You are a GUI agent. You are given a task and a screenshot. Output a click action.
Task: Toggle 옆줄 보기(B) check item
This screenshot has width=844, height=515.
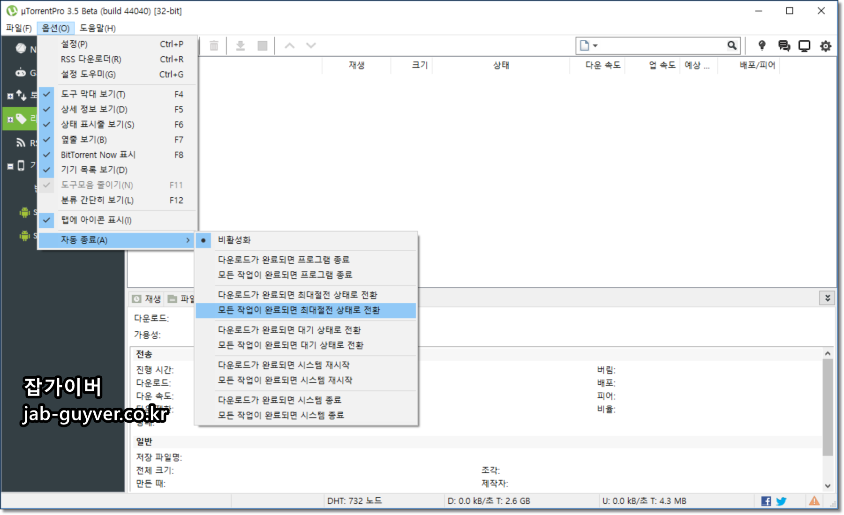117,140
